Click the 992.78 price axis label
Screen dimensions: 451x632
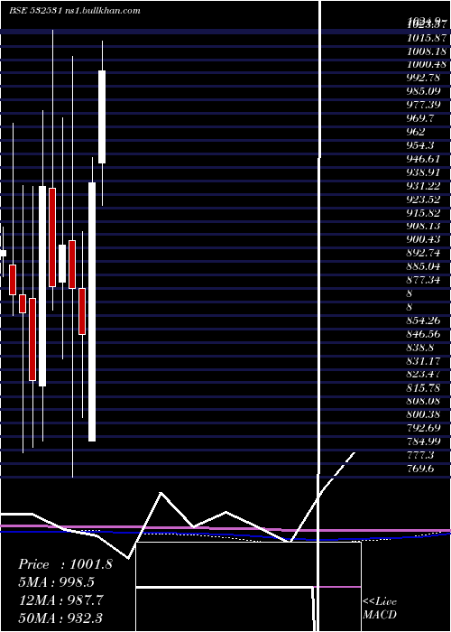coord(423,78)
